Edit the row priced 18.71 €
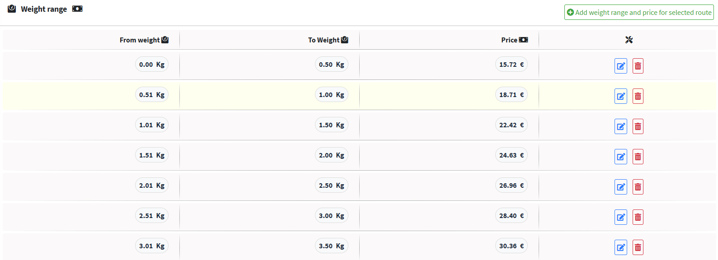 click(x=621, y=96)
